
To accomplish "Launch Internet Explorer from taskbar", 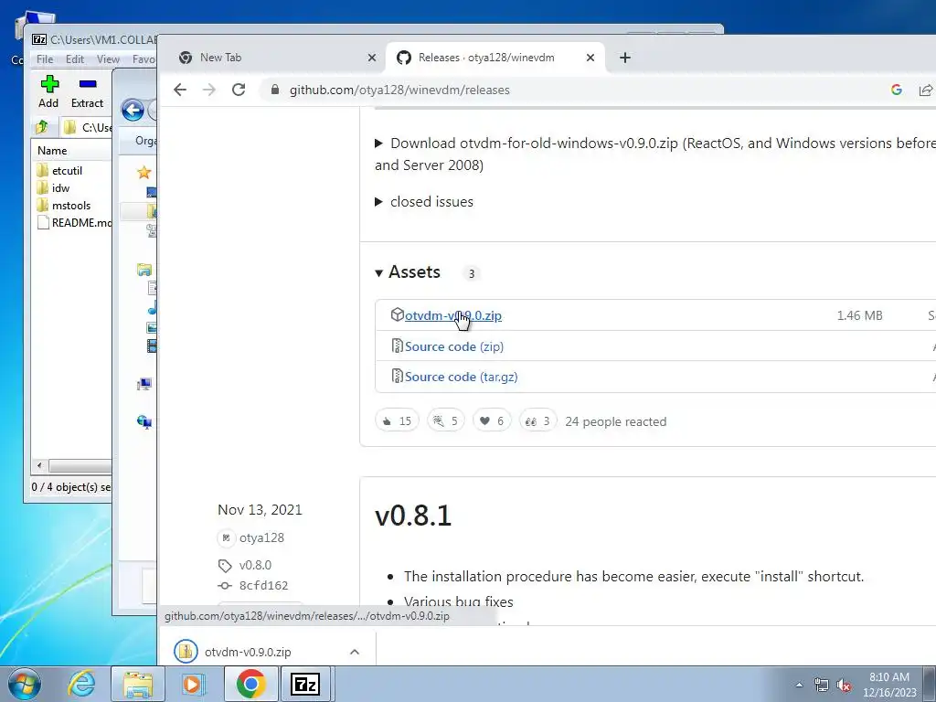I will coord(81,684).
